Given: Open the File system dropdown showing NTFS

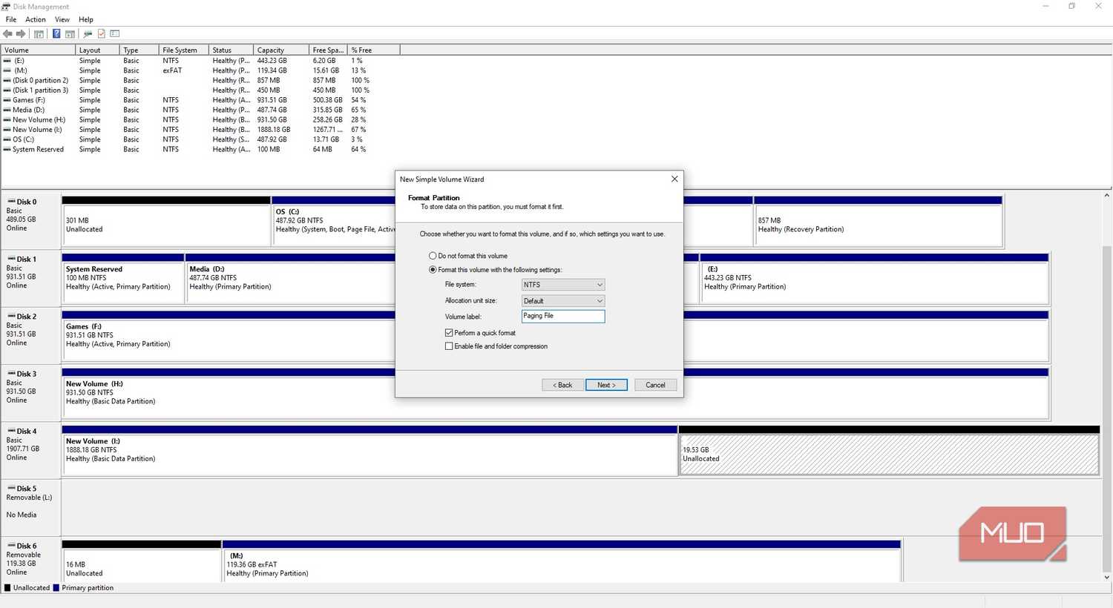Looking at the screenshot, I should (x=563, y=285).
